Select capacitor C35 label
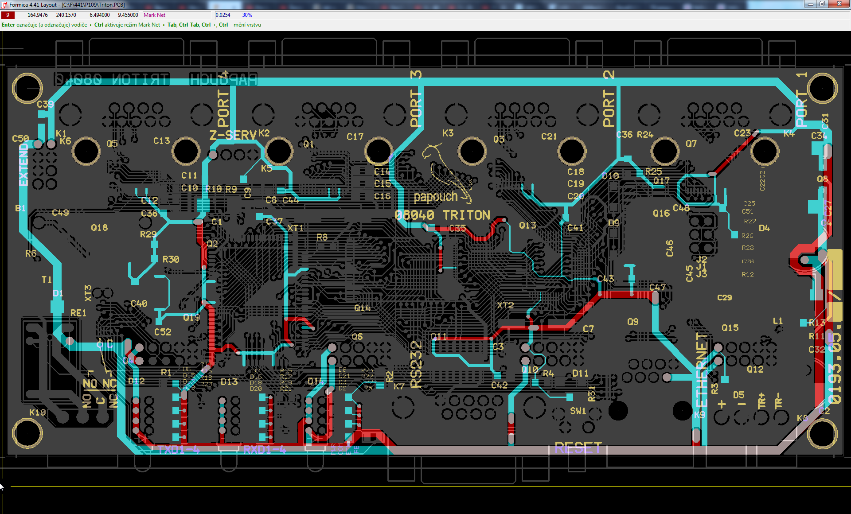Screen dimensions: 851x514 [457, 229]
